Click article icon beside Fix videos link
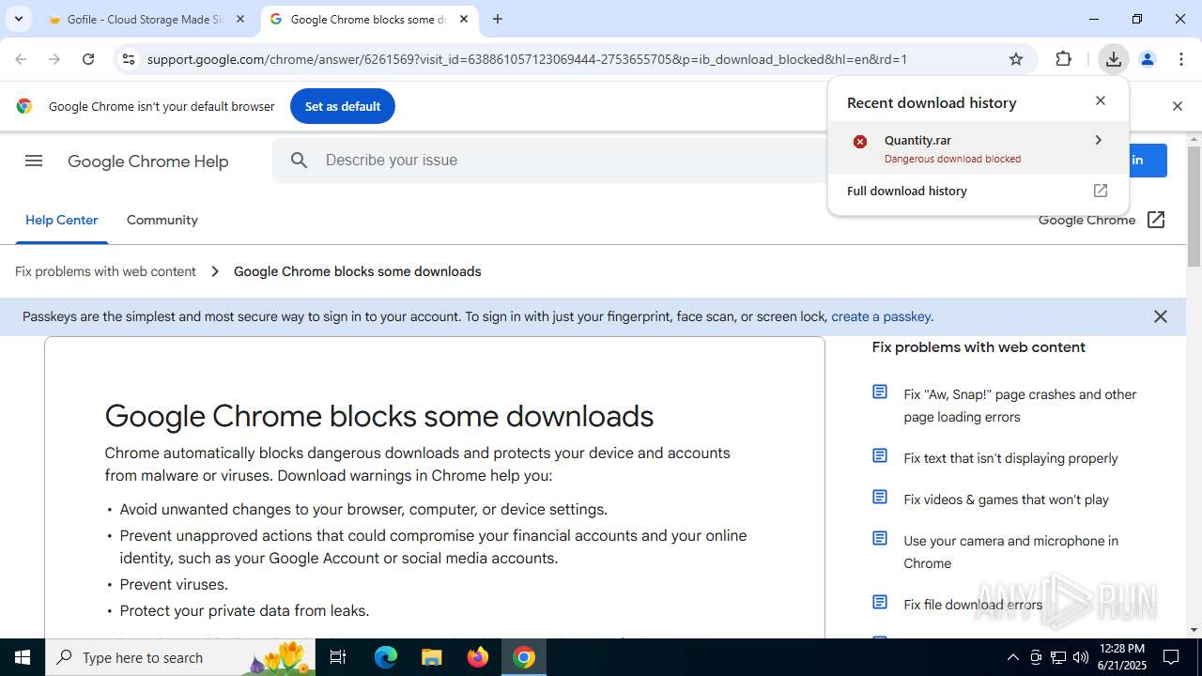 pyautogui.click(x=880, y=498)
